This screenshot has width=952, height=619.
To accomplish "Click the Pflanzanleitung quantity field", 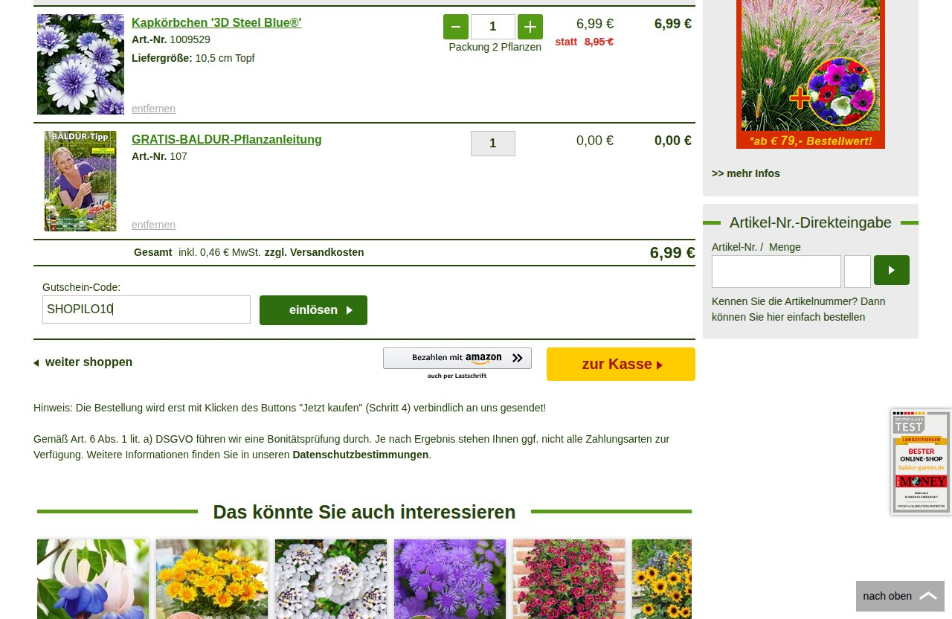I will point(493,144).
